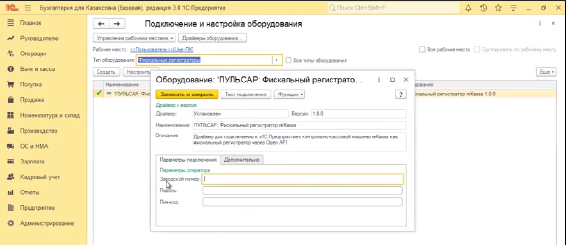Open Покупка cart icon
Viewport: 566px width, 245px height.
pyautogui.click(x=11, y=84)
